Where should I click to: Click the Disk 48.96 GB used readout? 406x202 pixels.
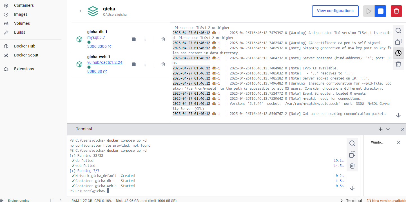pos(146,201)
